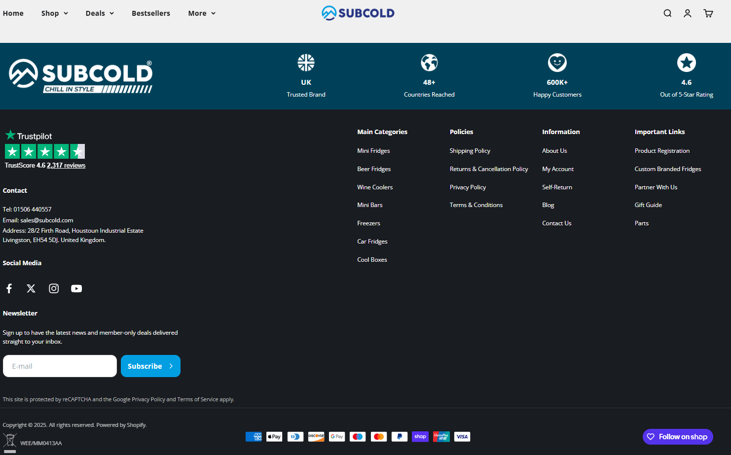
Task: Click the E-mail newsletter input field
Action: pos(60,366)
